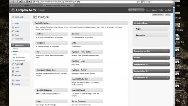Collapse the Appearance menu arrow
The width and height of the screenshot is (188, 106).
click(x=28, y=45)
